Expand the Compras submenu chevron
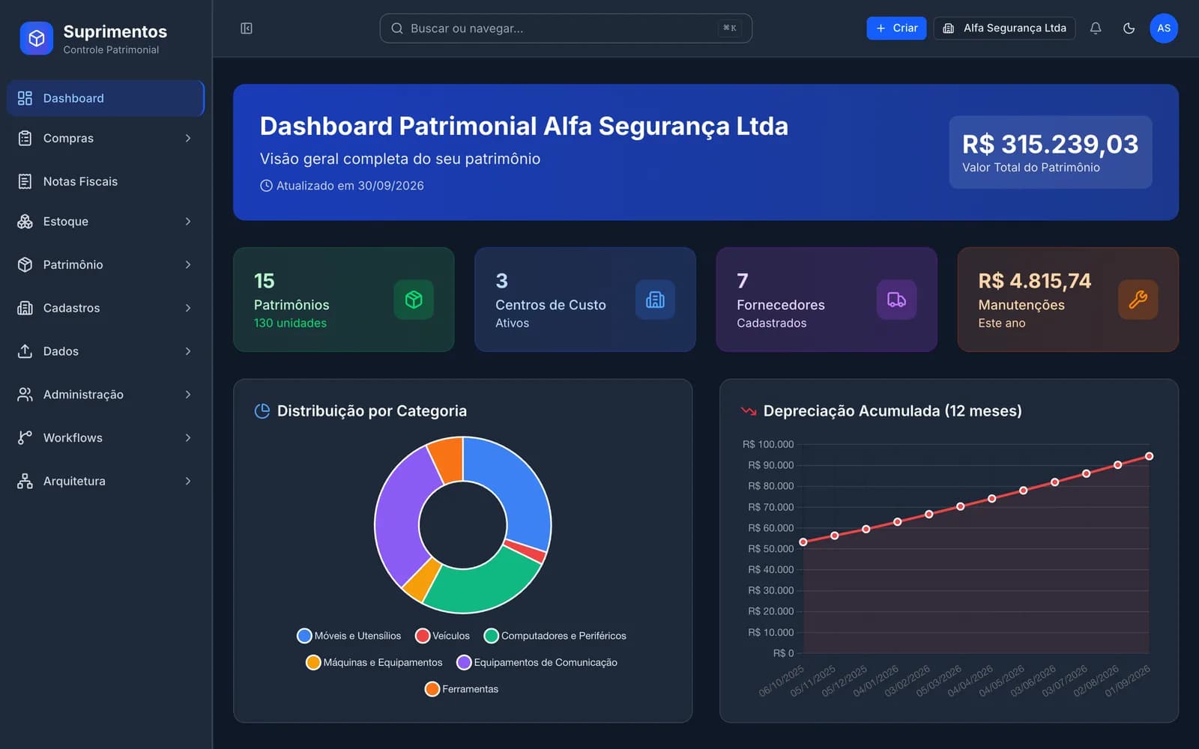Viewport: 1199px width, 749px height. coord(188,139)
